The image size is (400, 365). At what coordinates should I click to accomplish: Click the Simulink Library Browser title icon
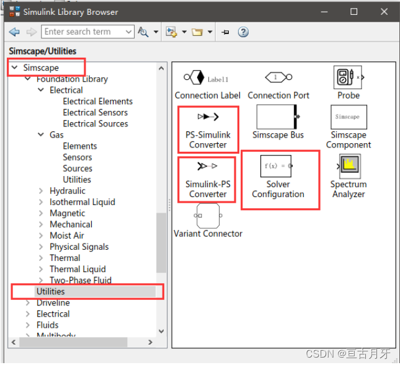click(x=14, y=12)
